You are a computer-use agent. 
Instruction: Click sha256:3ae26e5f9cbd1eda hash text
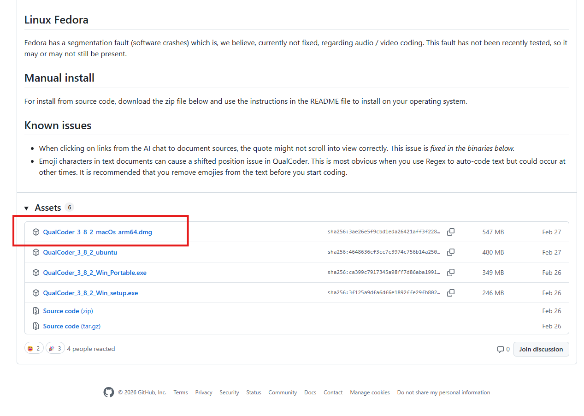pyautogui.click(x=384, y=232)
